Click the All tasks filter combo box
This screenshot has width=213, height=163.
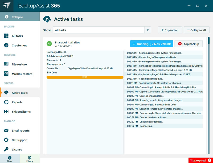point(102,30)
